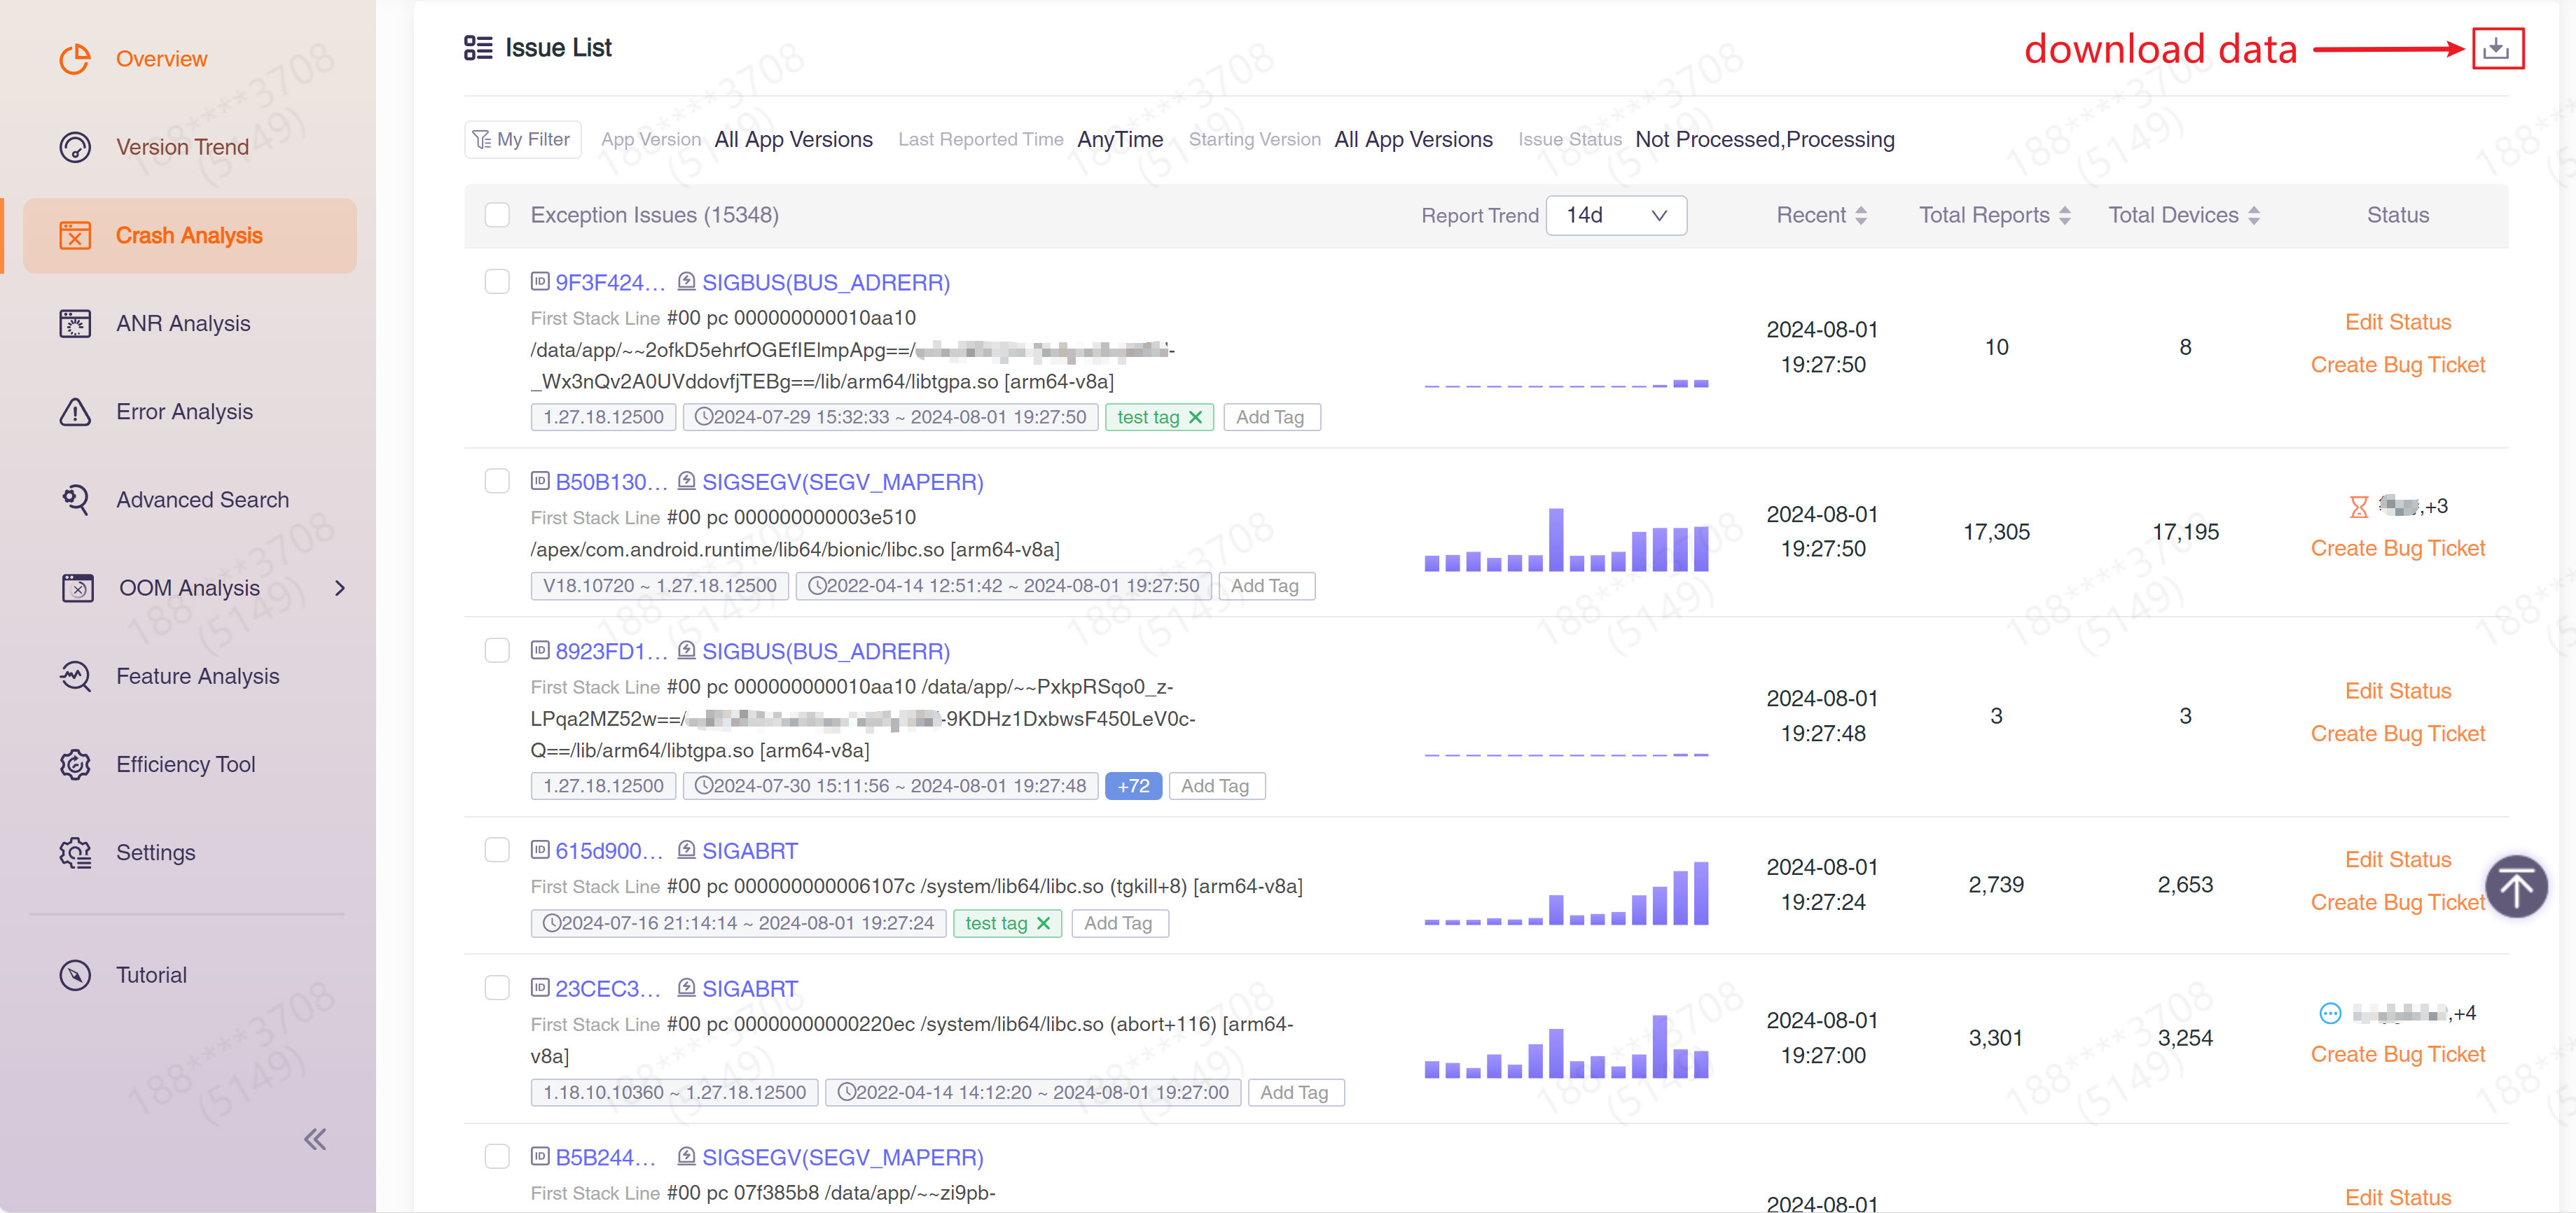2576x1213 pixels.
Task: Open Efficiency Tool in sidebar
Action: point(190,764)
